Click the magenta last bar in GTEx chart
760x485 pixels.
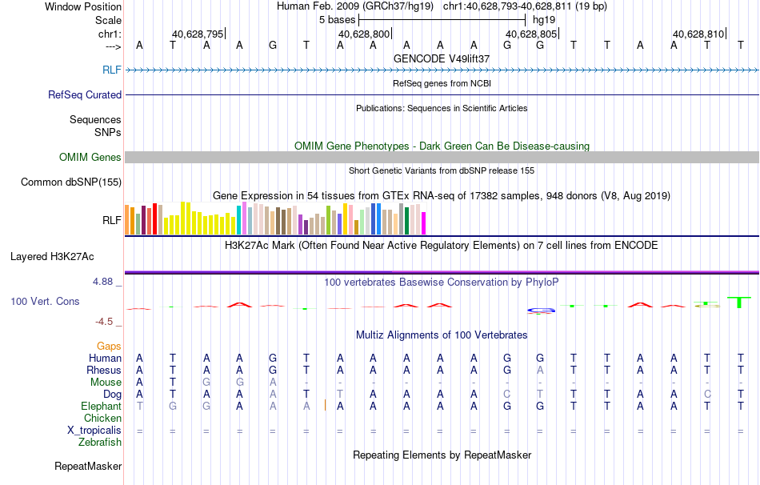(423, 223)
